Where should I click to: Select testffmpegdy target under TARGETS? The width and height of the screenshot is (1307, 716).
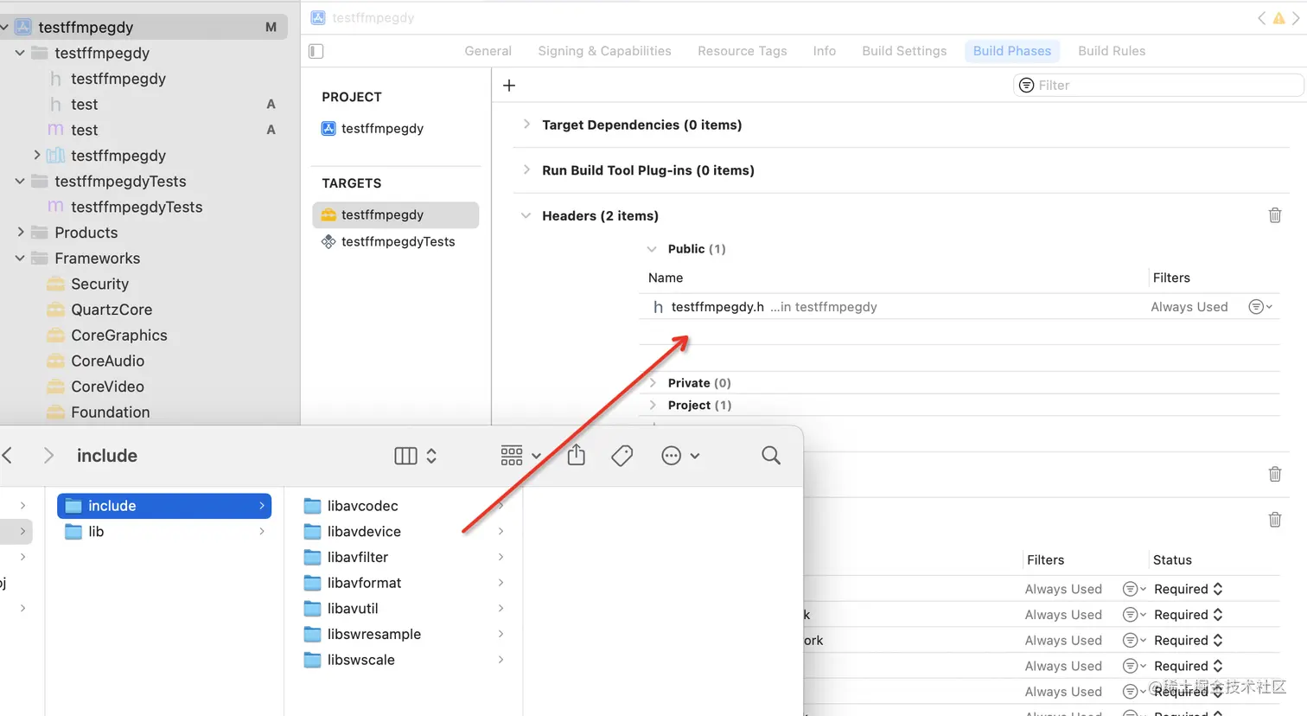click(x=395, y=214)
